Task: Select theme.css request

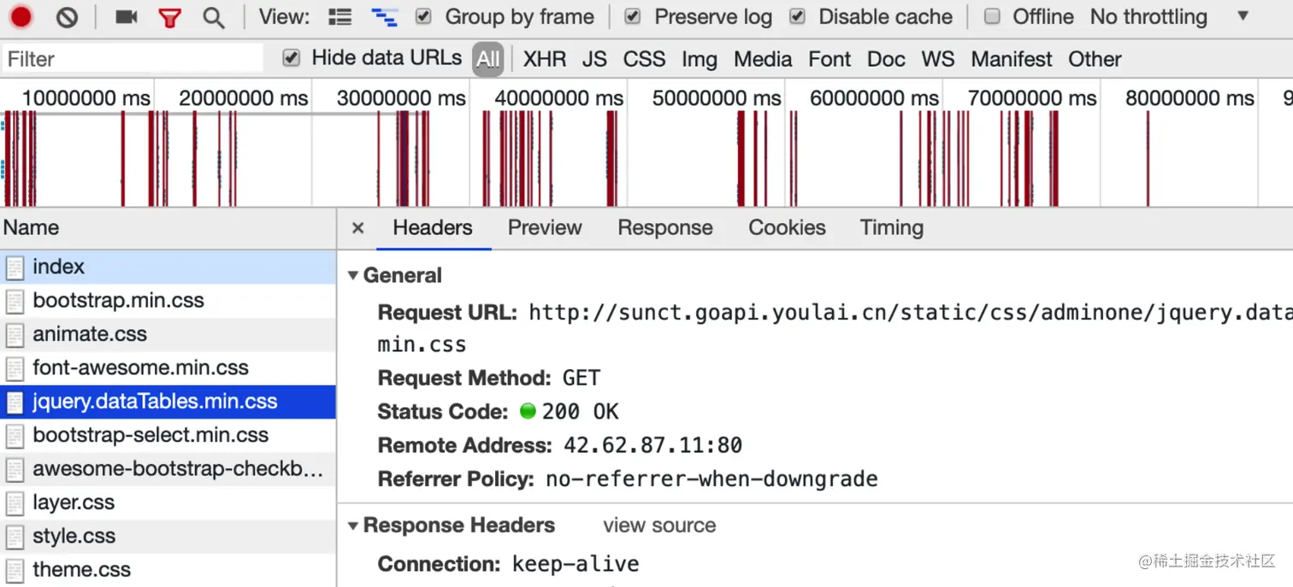Action: pos(168,570)
